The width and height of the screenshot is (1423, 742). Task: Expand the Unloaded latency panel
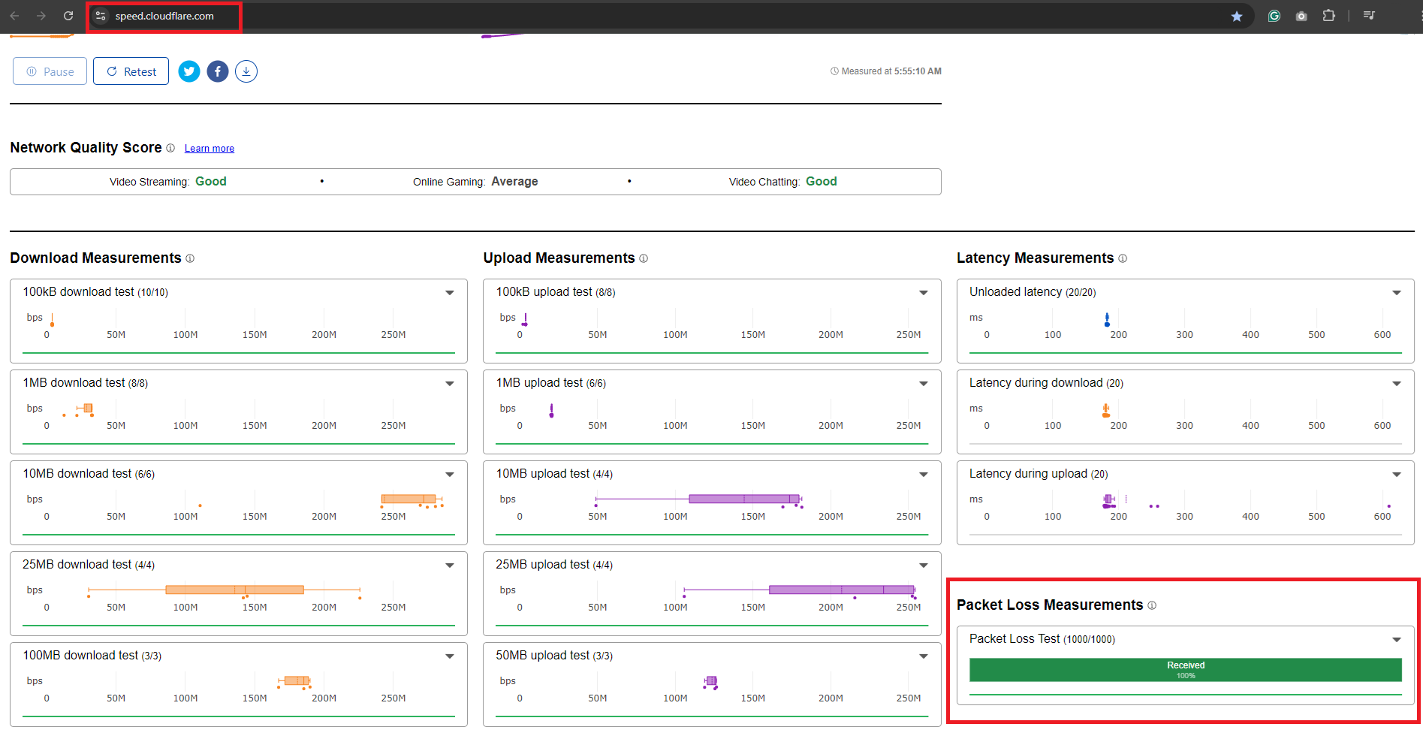click(1397, 293)
